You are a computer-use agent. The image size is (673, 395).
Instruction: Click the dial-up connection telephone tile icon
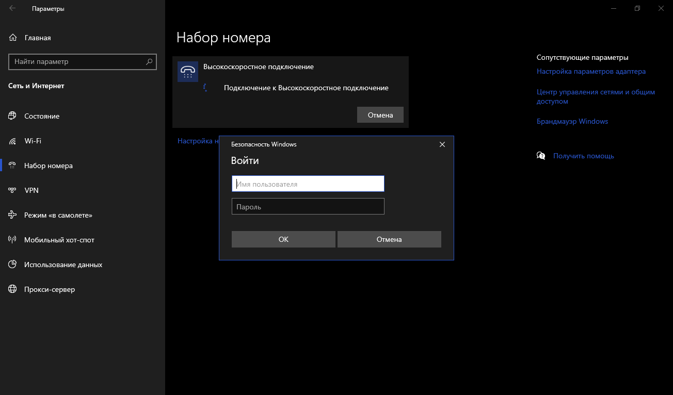tap(188, 72)
